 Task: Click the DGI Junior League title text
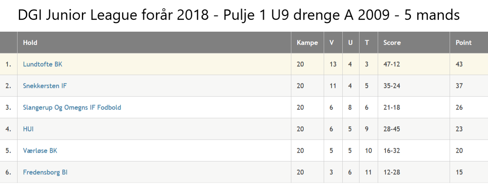coord(238,15)
